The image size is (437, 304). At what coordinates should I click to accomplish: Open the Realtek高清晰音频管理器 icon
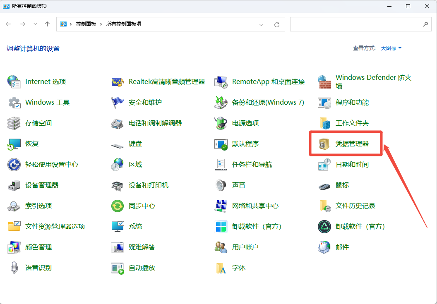118,81
